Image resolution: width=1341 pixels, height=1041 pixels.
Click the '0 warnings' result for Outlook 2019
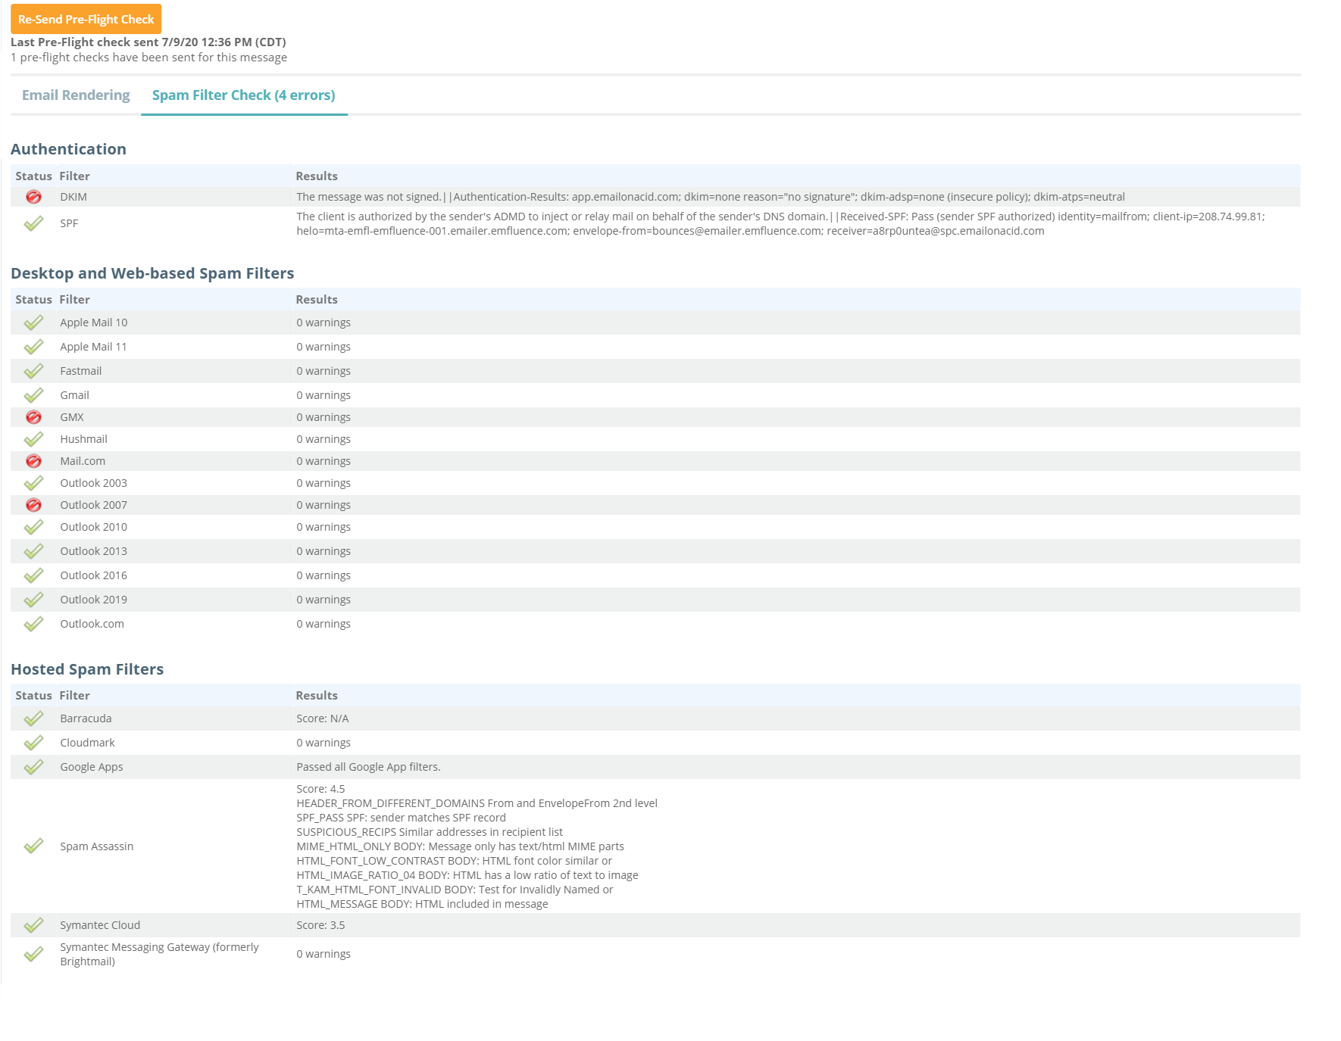click(324, 600)
